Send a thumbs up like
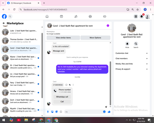The height and width of the screenshot is (123, 154). [x=109, y=112]
